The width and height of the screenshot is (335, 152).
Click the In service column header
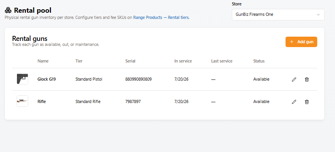tap(183, 61)
